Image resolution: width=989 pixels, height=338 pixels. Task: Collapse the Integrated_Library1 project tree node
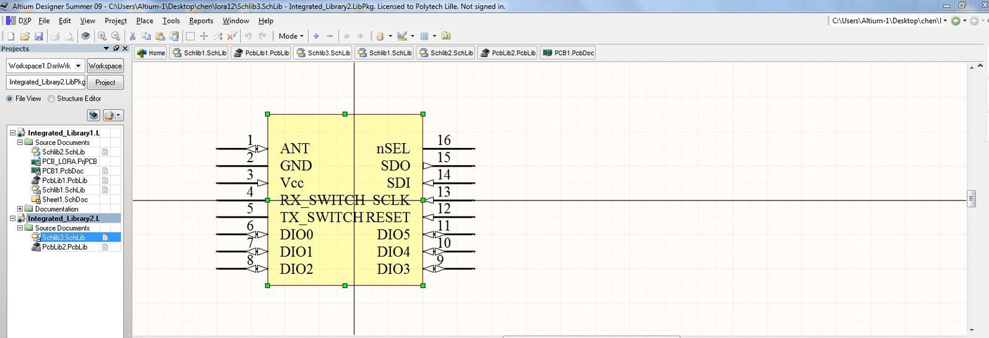pyautogui.click(x=12, y=133)
